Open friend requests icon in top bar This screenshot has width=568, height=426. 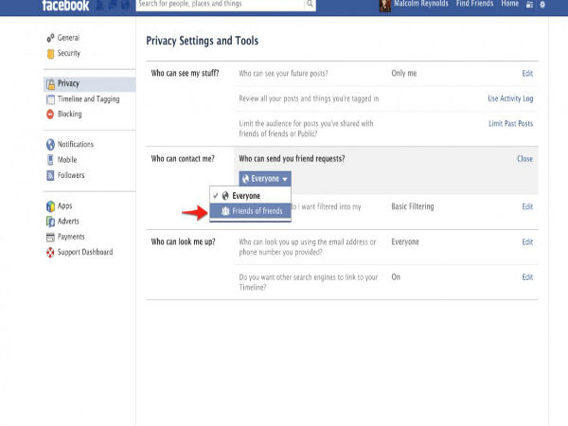100,5
